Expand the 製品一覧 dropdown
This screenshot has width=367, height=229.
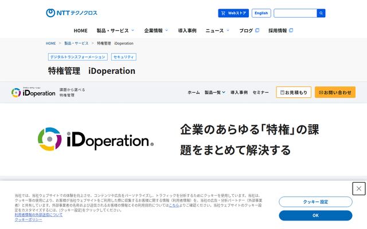pos(215,93)
